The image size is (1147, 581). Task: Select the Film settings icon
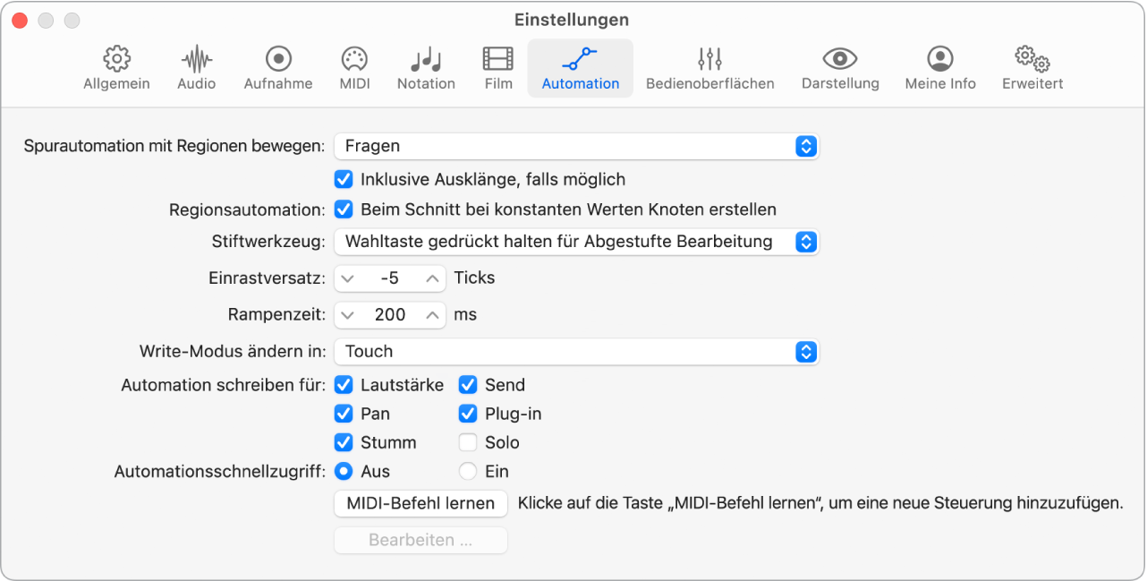497,67
